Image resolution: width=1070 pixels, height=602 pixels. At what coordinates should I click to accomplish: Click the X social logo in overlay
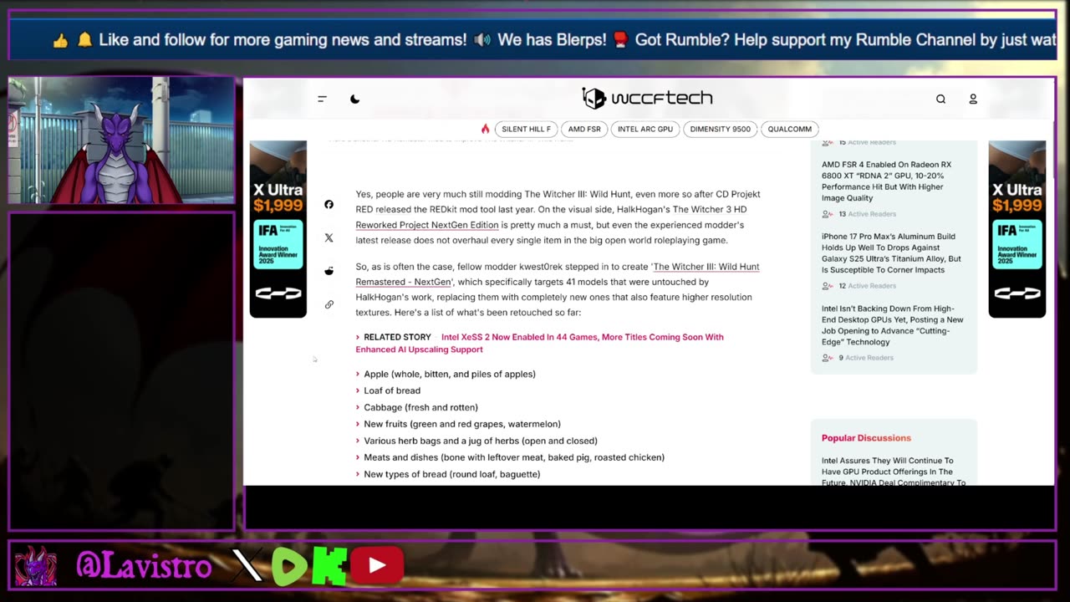(247, 566)
